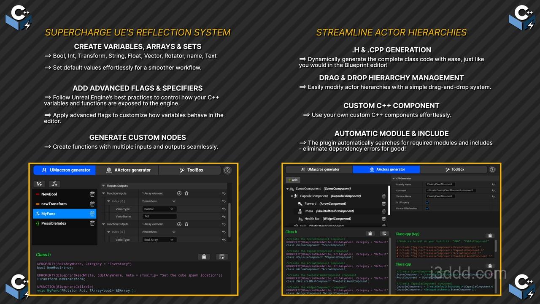This screenshot has width=540, height=304.
Task: Select the add function f+ icon
Action: tap(54, 184)
